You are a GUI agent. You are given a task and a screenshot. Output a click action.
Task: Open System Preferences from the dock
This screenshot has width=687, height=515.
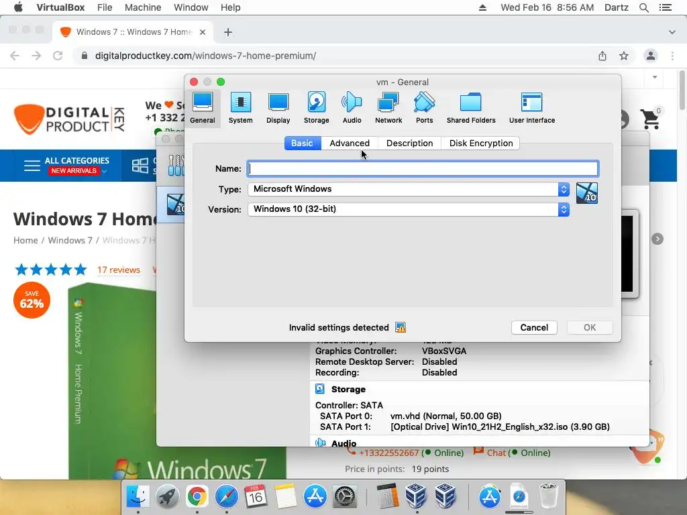pos(345,496)
